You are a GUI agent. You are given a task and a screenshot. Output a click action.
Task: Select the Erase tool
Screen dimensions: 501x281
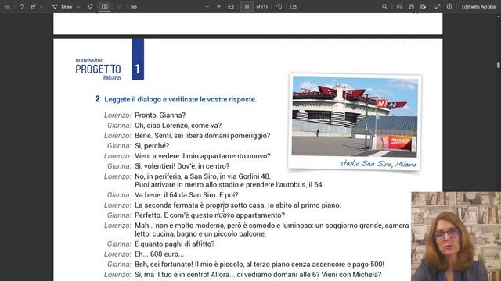pos(90,6)
